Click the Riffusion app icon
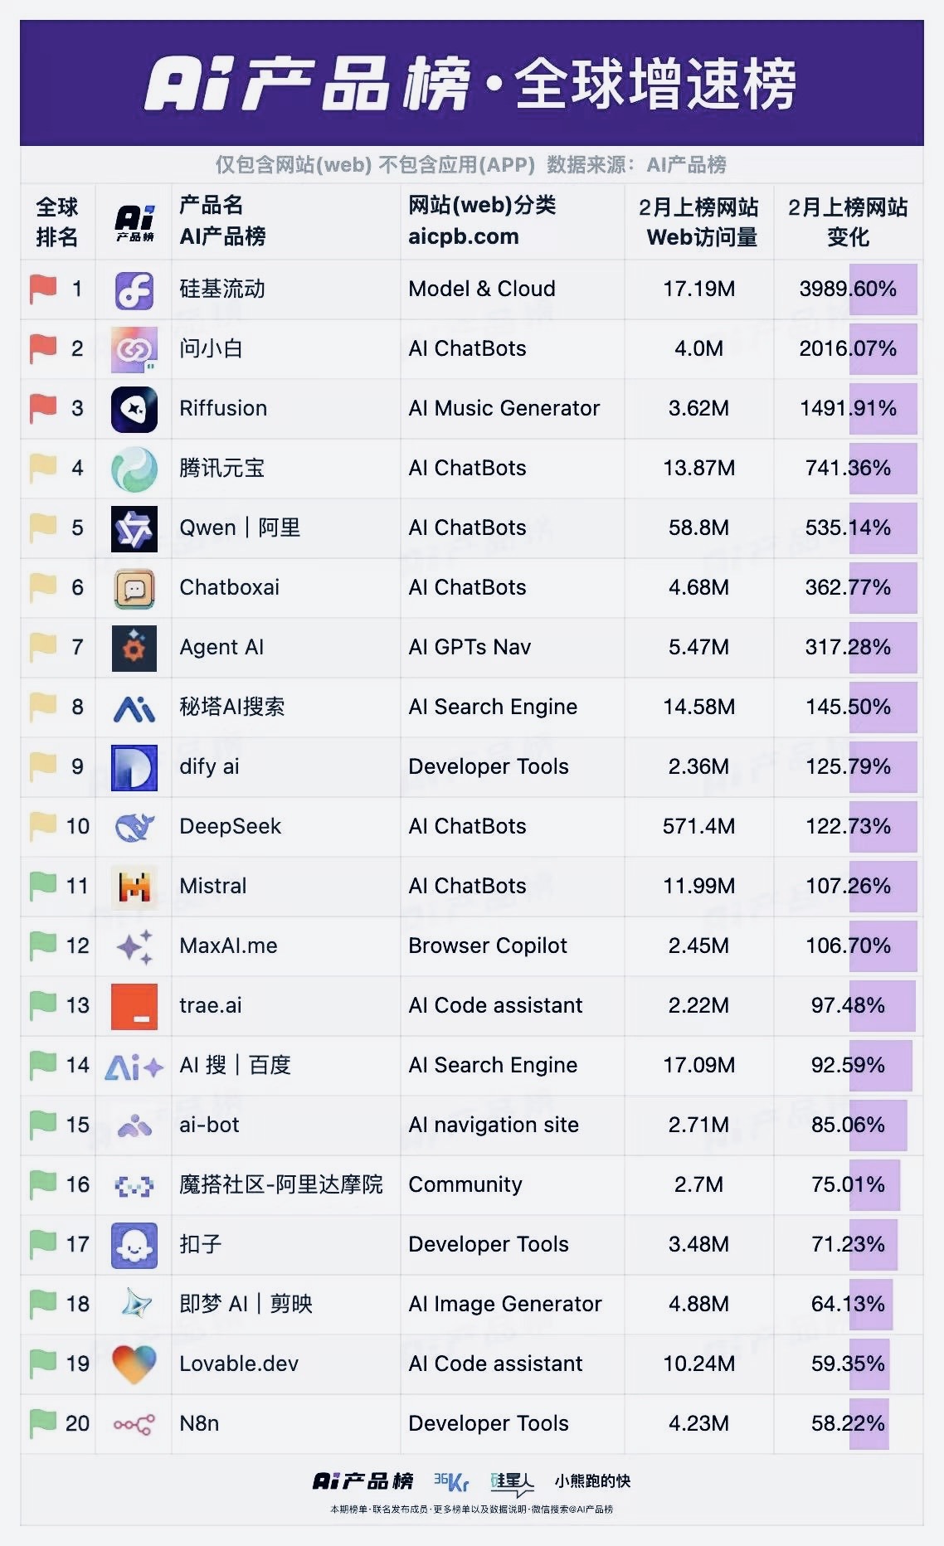The image size is (944, 1546). click(x=134, y=409)
